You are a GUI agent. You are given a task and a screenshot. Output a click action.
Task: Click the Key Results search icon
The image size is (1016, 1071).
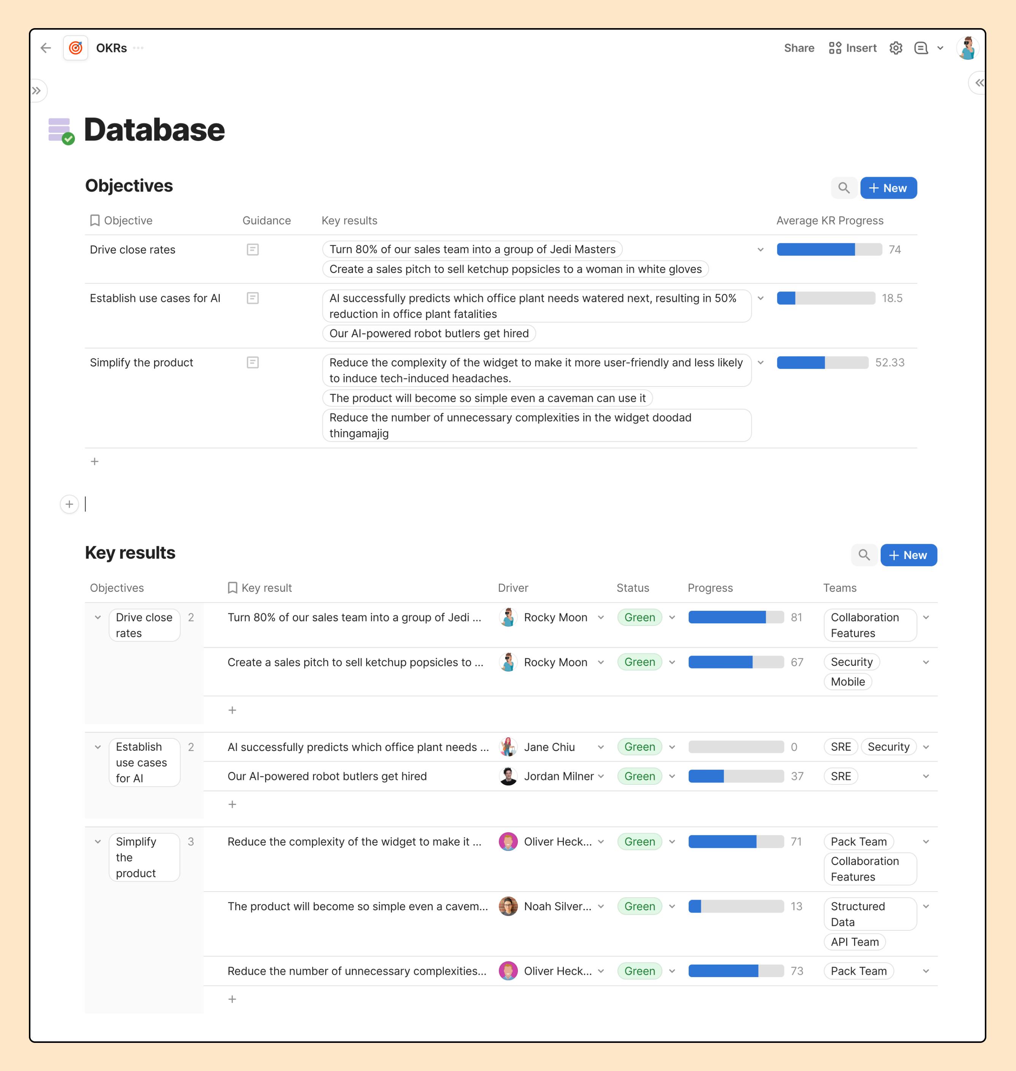pyautogui.click(x=864, y=555)
